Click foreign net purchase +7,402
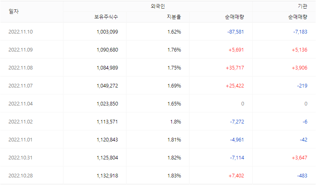The image size is (316, 186). pos(236,176)
